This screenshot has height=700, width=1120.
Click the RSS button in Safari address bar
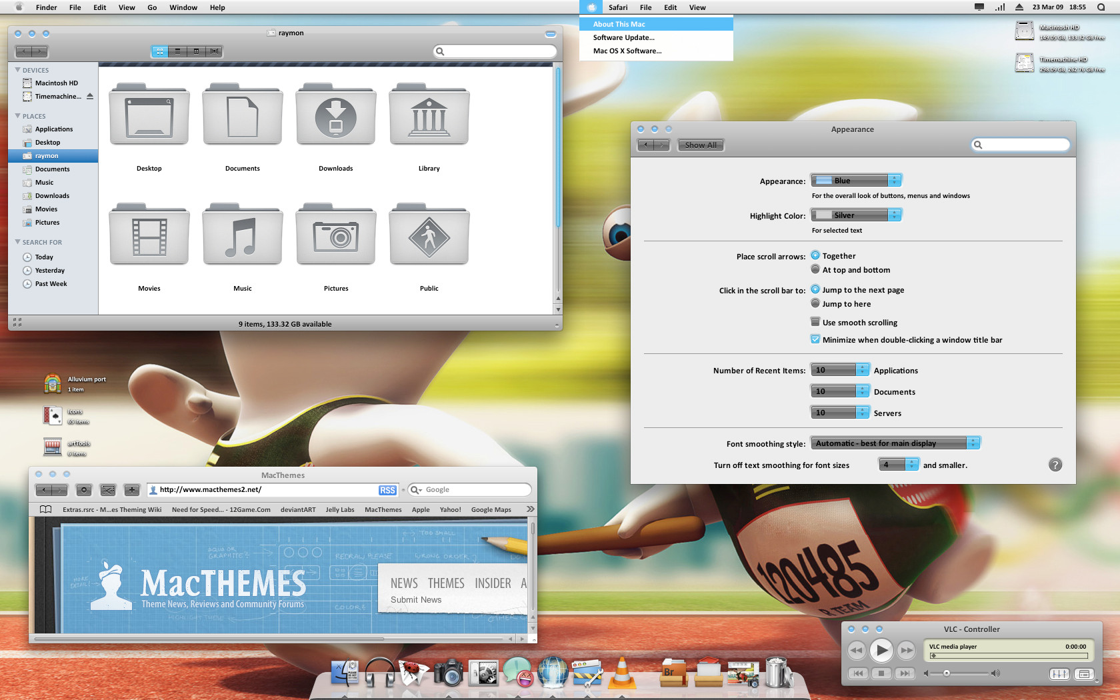[x=387, y=491]
